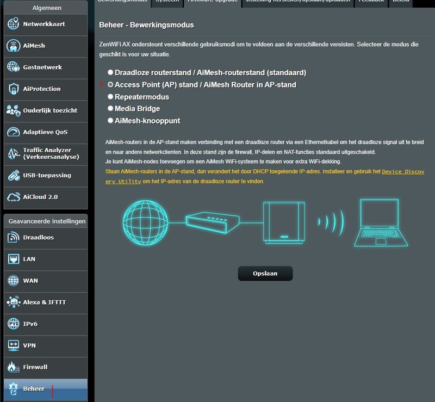The image size is (435, 402).
Task: Open AiCloud 2.0 via its cloud icon
Action: click(13, 197)
